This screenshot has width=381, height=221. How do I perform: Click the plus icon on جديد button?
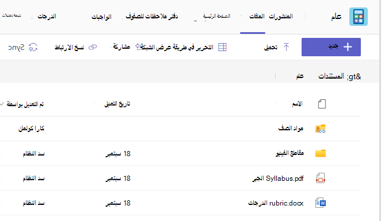pyautogui.click(x=348, y=47)
